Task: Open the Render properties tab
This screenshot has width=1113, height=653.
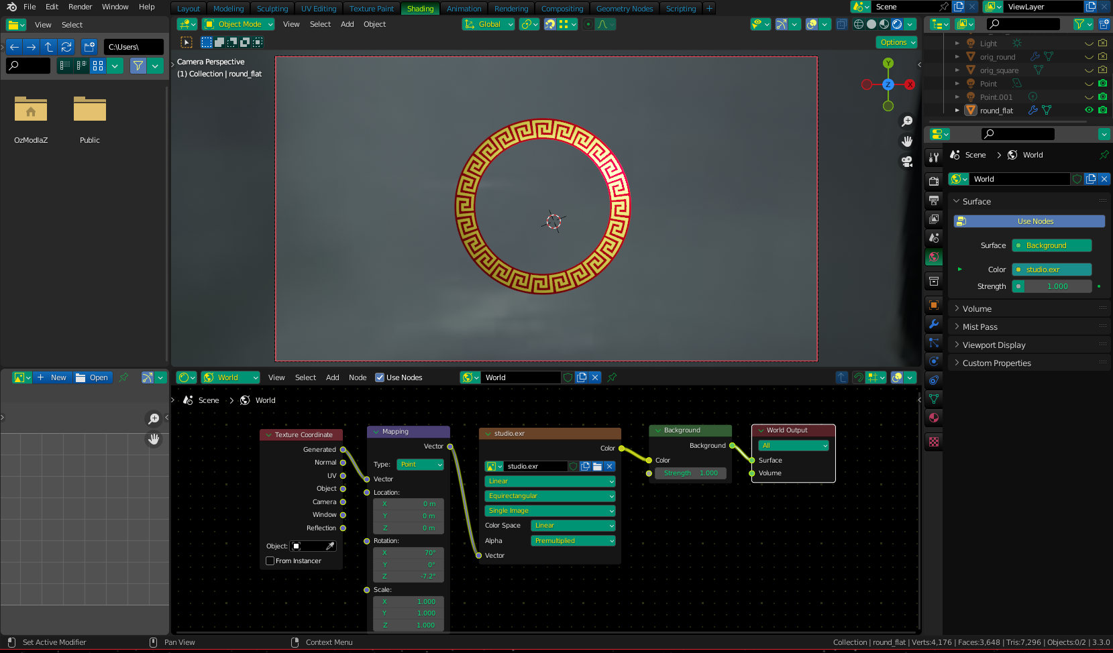Action: point(934,181)
